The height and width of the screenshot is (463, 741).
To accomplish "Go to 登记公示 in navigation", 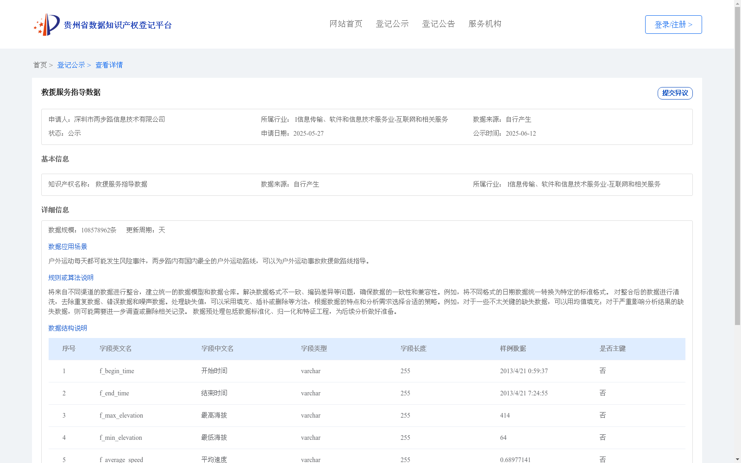I will click(392, 24).
